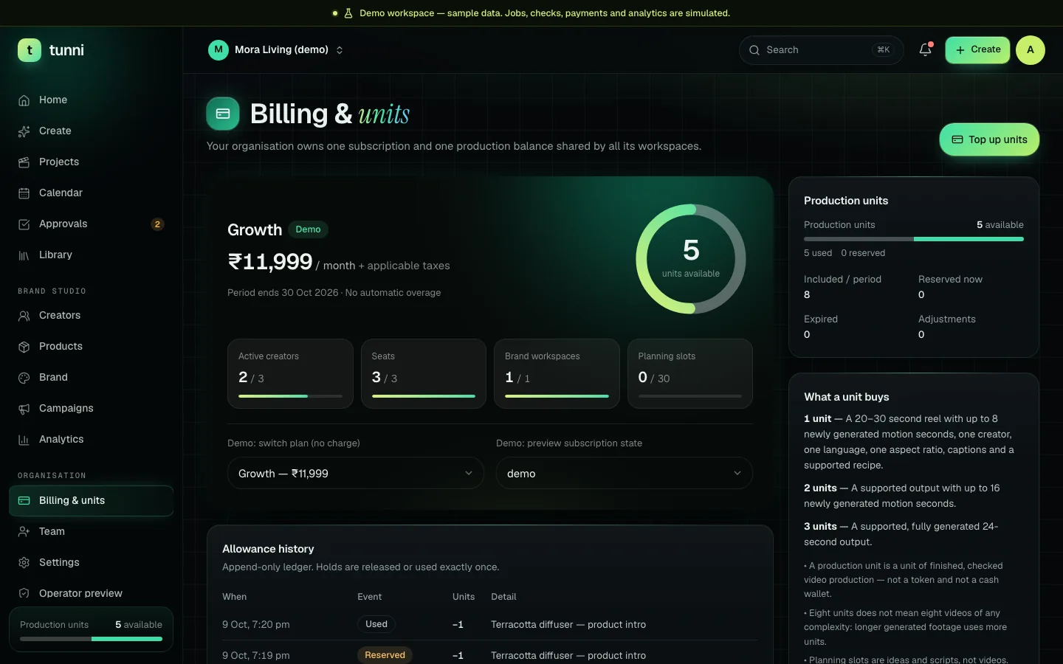Click the flask icon in demo banner
1063x664 pixels.
click(348, 13)
